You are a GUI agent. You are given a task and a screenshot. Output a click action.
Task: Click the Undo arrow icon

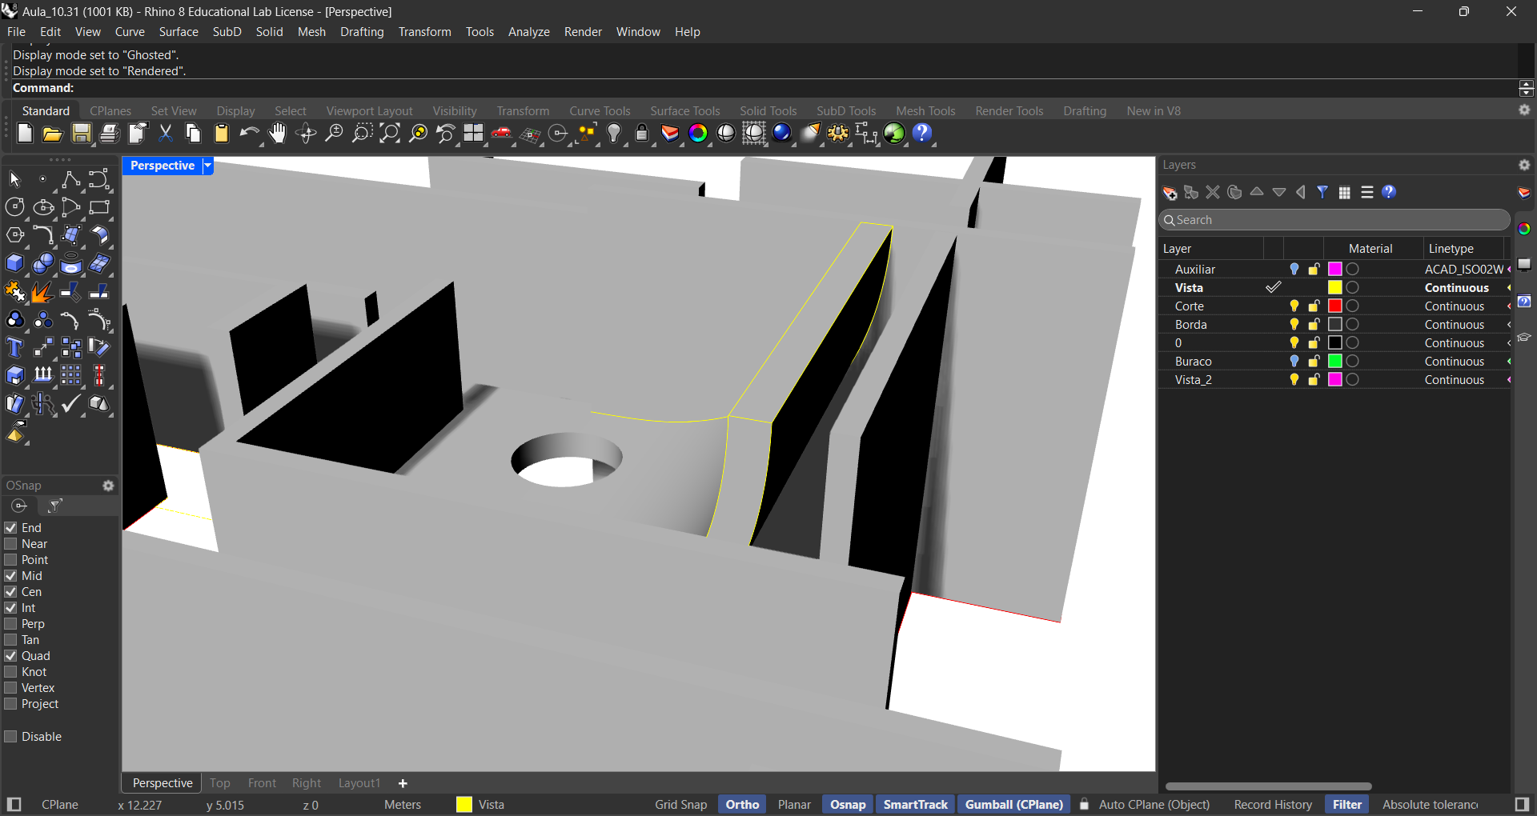point(250,134)
